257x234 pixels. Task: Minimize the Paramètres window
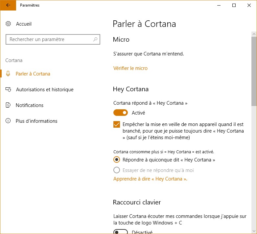(219, 5)
